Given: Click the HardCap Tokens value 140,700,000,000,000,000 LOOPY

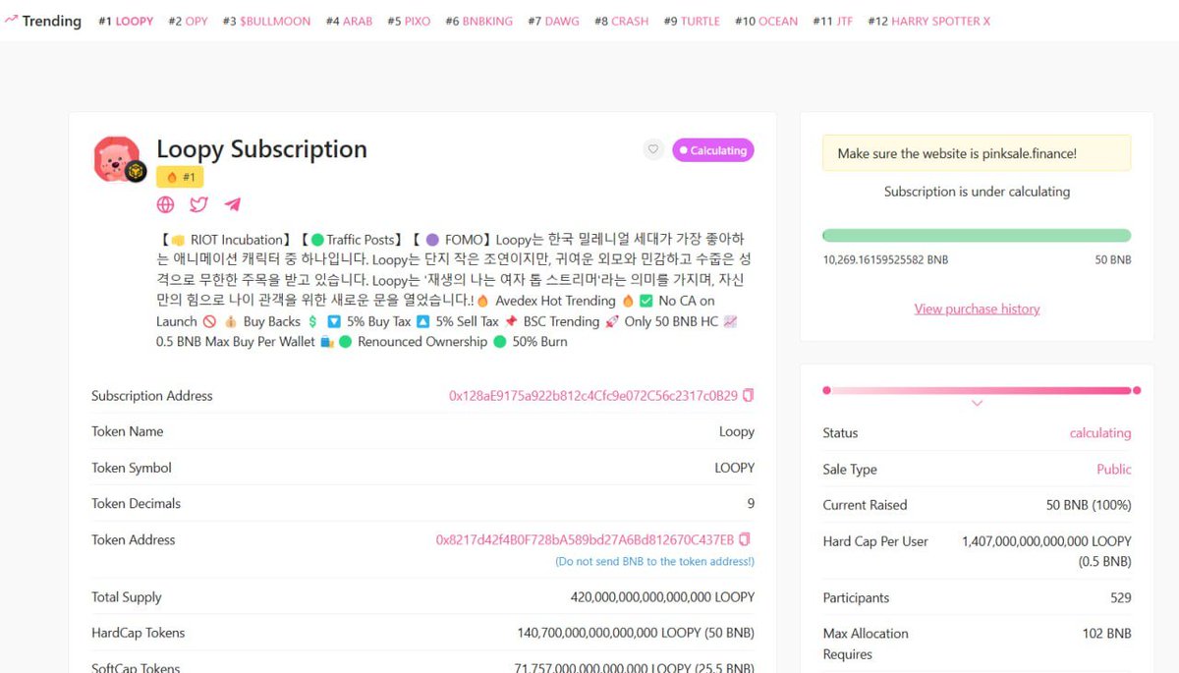Looking at the screenshot, I should coord(636,633).
